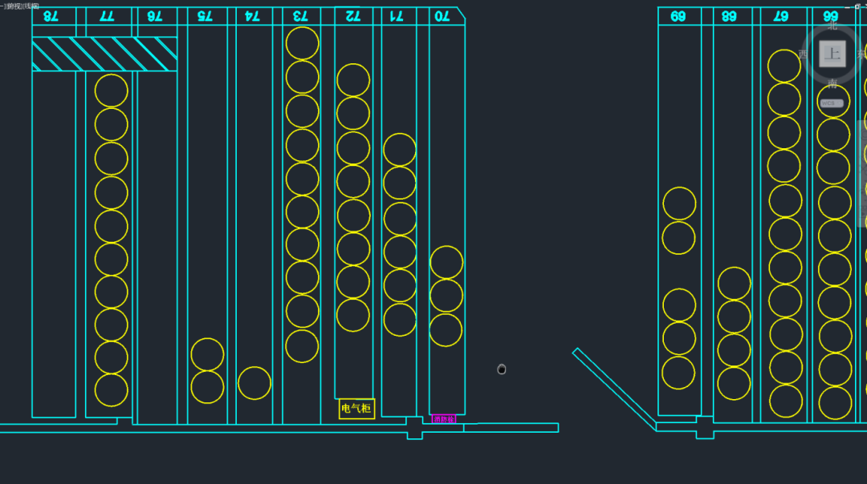Select the column label 67
This screenshot has height=484, width=867.
(x=780, y=16)
